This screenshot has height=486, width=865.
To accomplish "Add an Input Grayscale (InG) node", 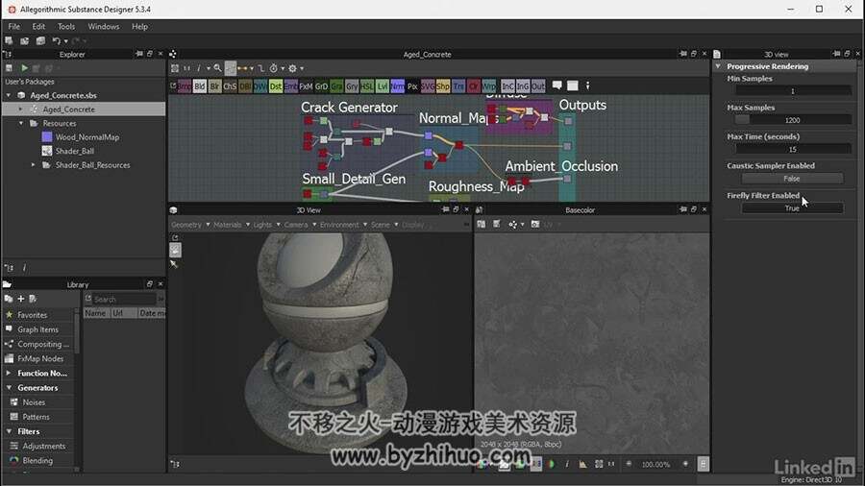I will click(523, 85).
